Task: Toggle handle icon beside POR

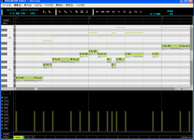Action: (x=2, y=122)
